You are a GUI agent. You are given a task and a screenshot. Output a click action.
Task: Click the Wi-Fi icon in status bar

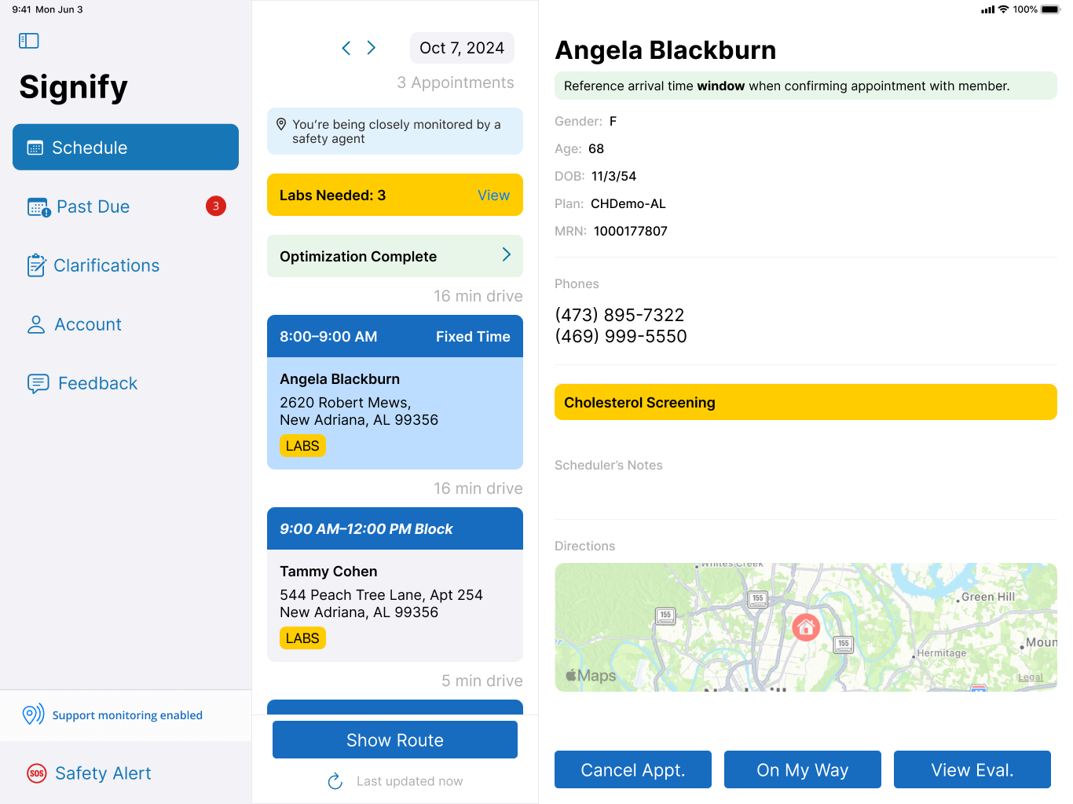[1003, 9]
